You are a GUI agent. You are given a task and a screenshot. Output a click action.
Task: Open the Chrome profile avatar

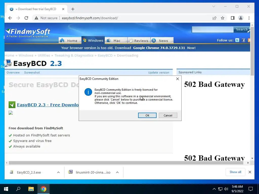pos(241,18)
